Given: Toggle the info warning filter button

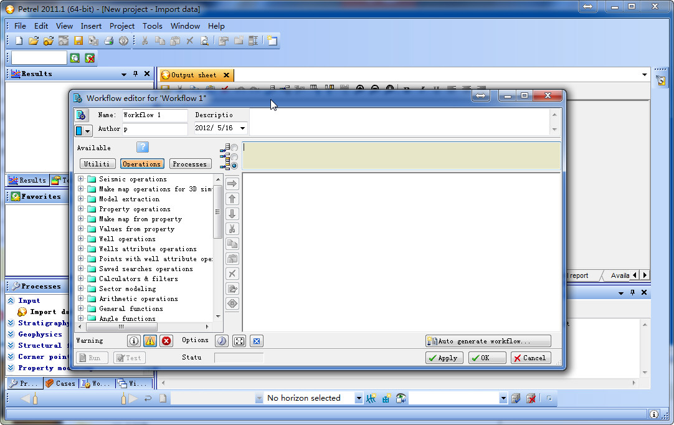Looking at the screenshot, I should [134, 341].
